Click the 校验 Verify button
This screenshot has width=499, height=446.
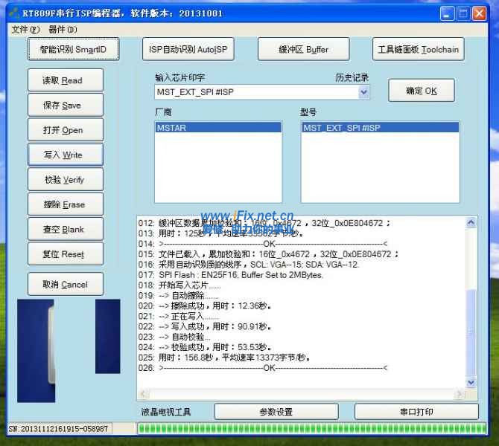click(66, 179)
